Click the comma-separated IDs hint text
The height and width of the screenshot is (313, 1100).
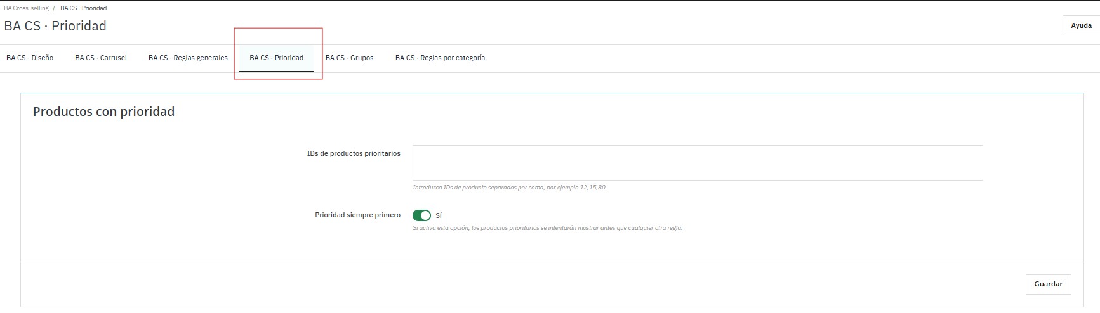click(509, 188)
